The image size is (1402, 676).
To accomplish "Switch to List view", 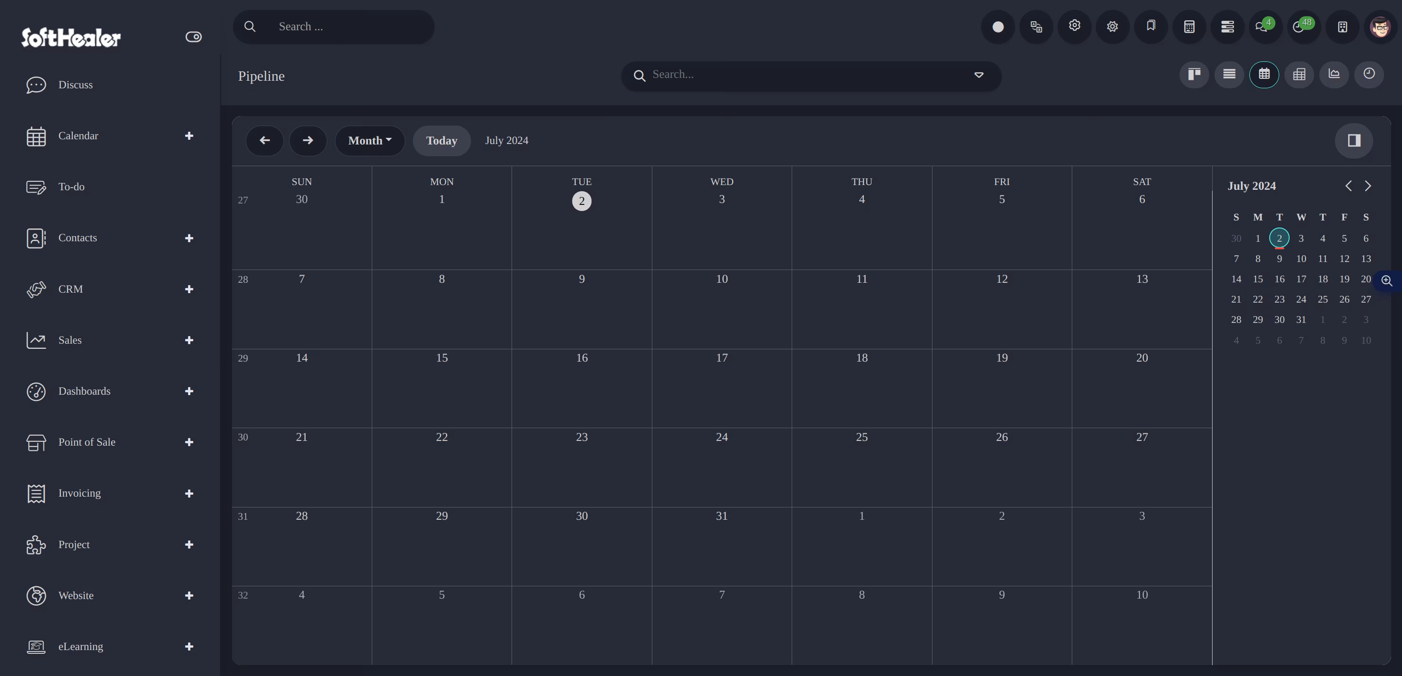I will coord(1229,75).
